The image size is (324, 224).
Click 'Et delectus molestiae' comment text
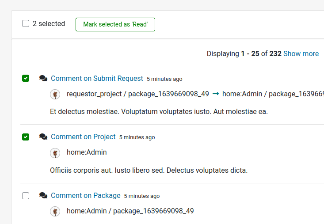pos(159,111)
